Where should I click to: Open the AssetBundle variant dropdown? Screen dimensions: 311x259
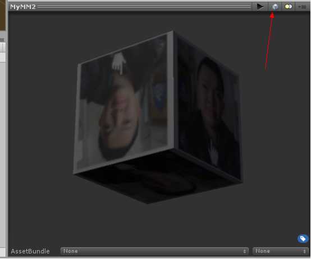point(280,251)
